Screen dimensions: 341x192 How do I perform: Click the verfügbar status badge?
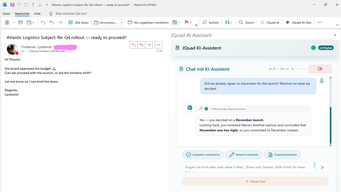point(326,48)
